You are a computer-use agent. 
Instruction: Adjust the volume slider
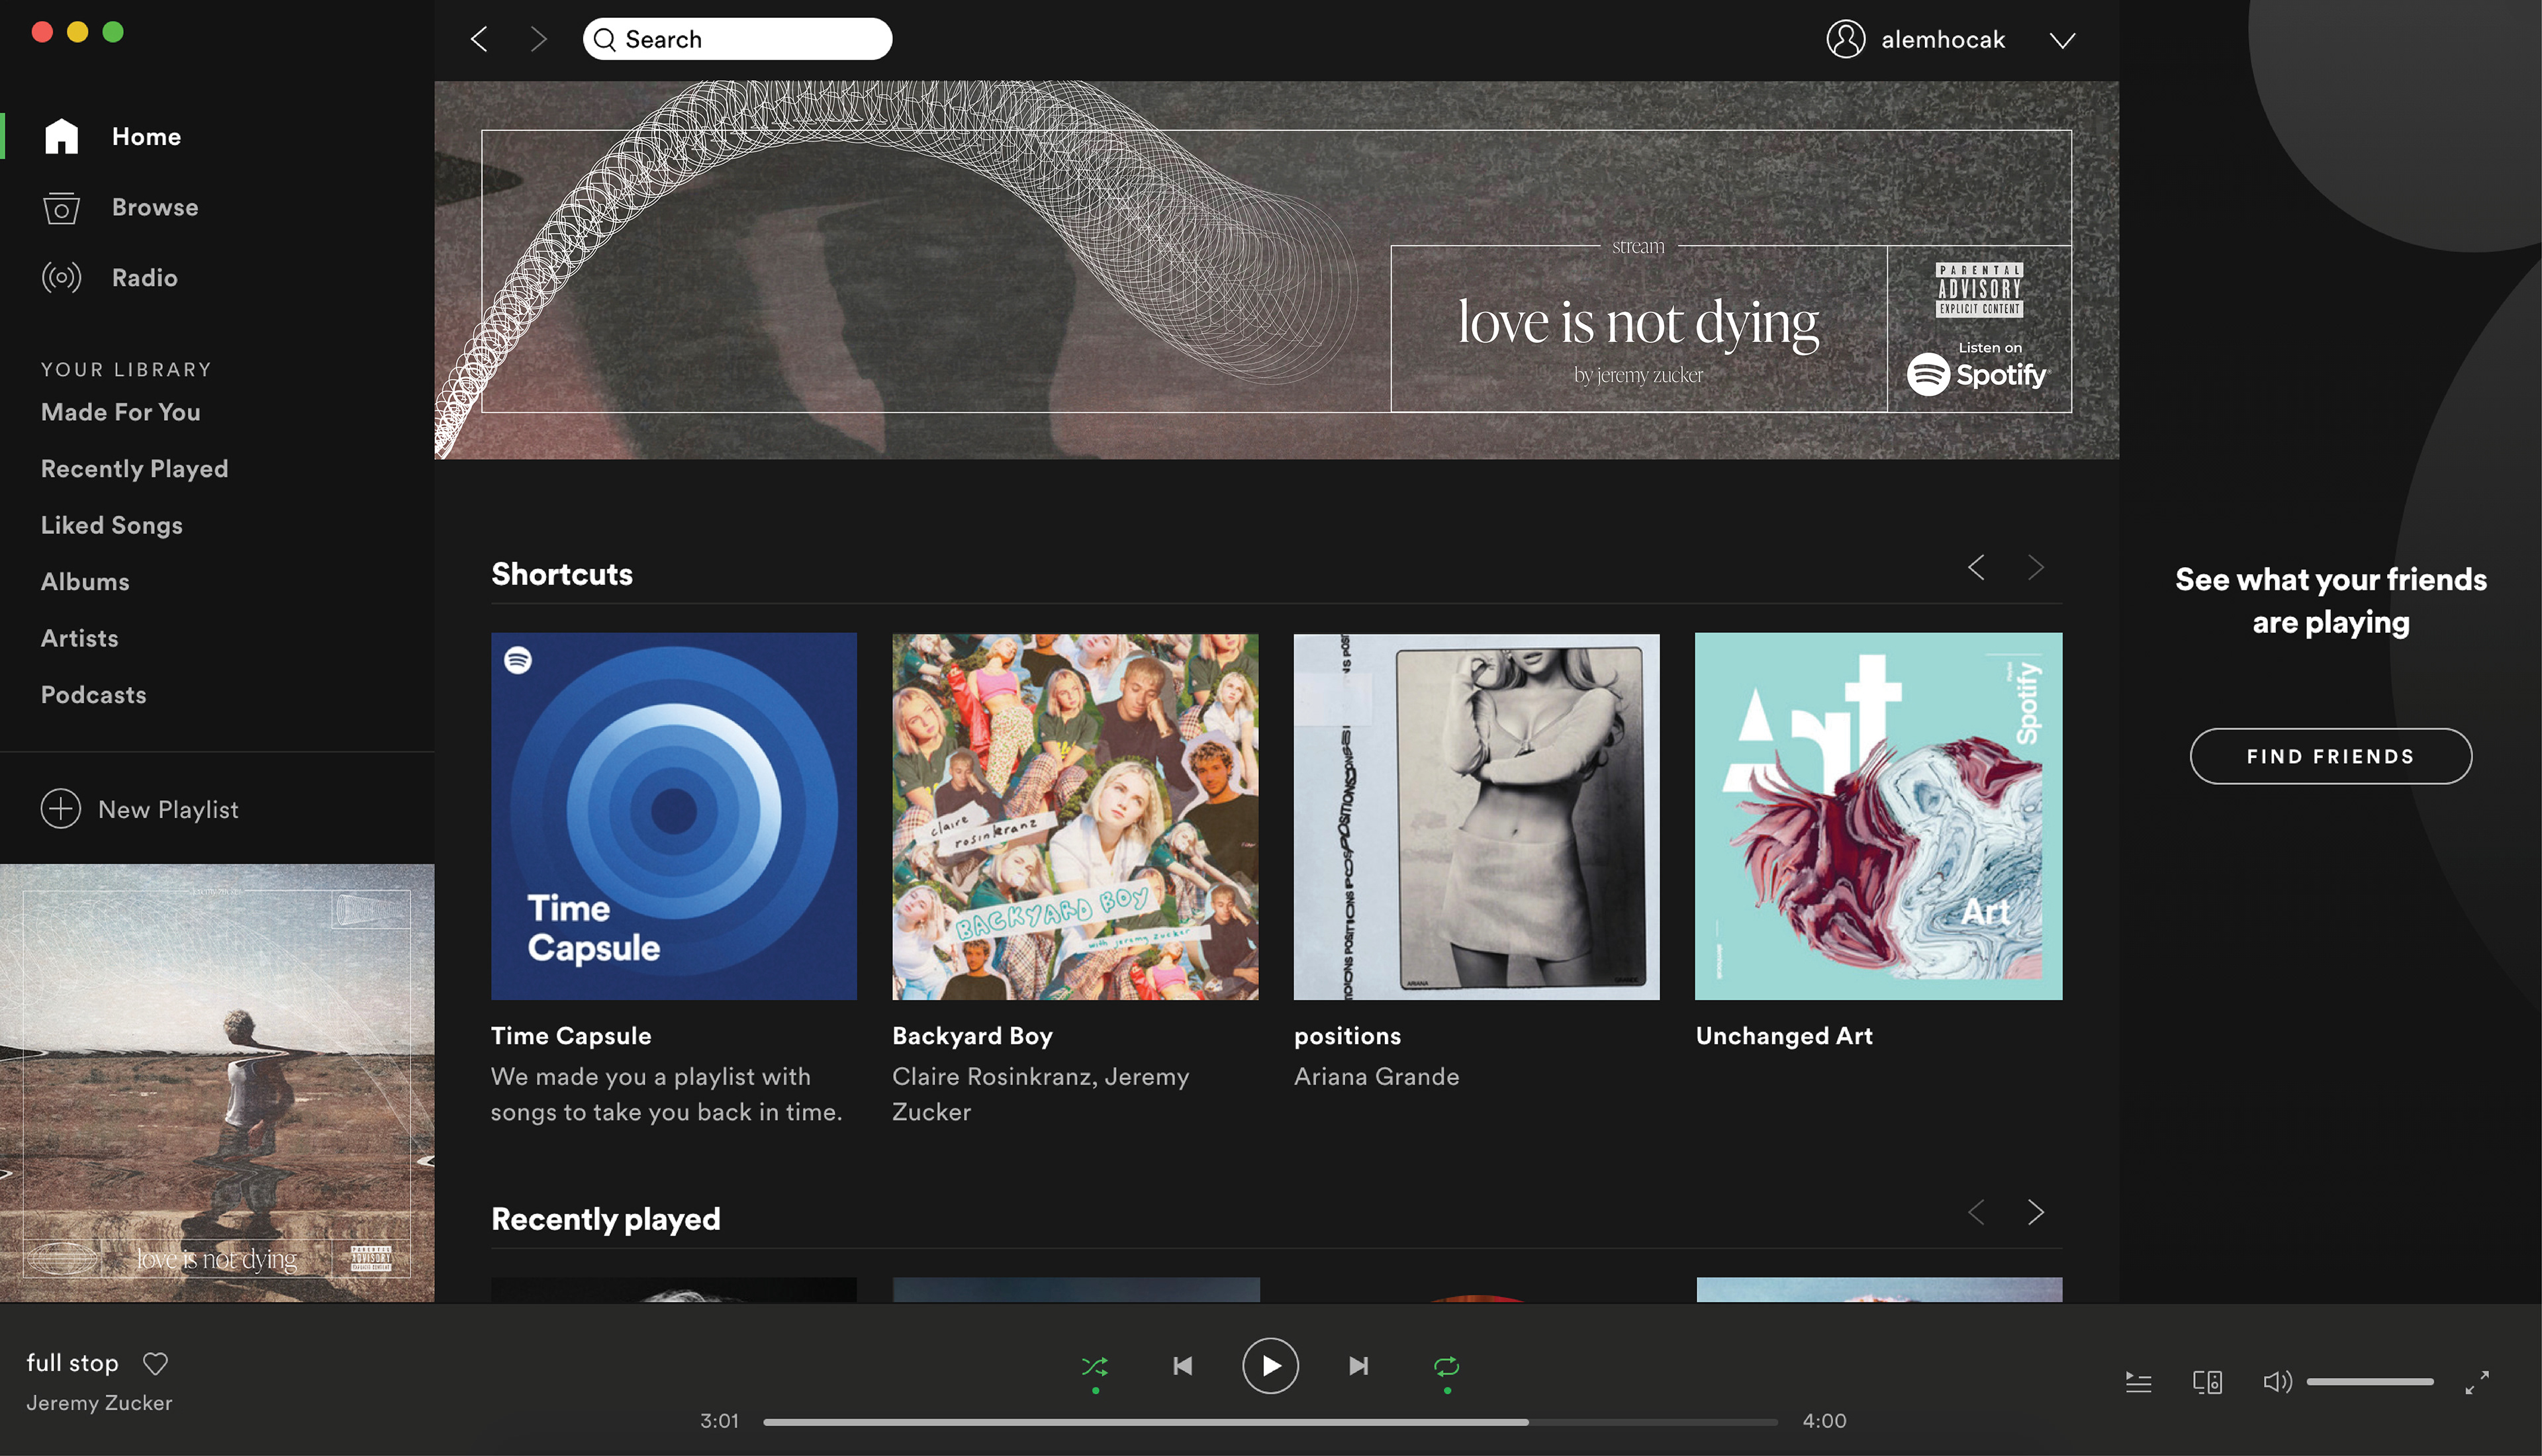click(x=2370, y=1382)
